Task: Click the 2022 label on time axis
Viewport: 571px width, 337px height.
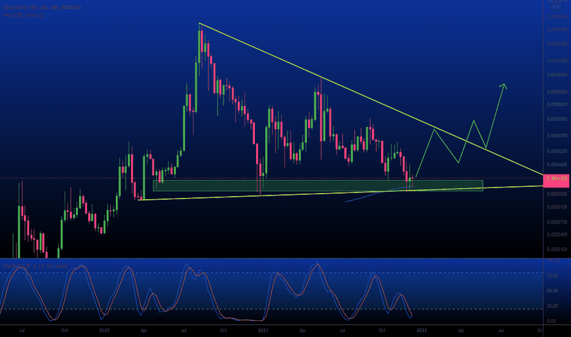Action: 422,330
